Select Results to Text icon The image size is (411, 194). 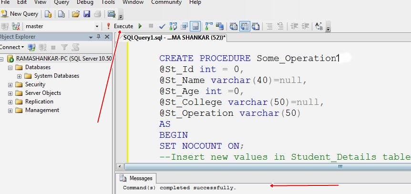coord(234,26)
